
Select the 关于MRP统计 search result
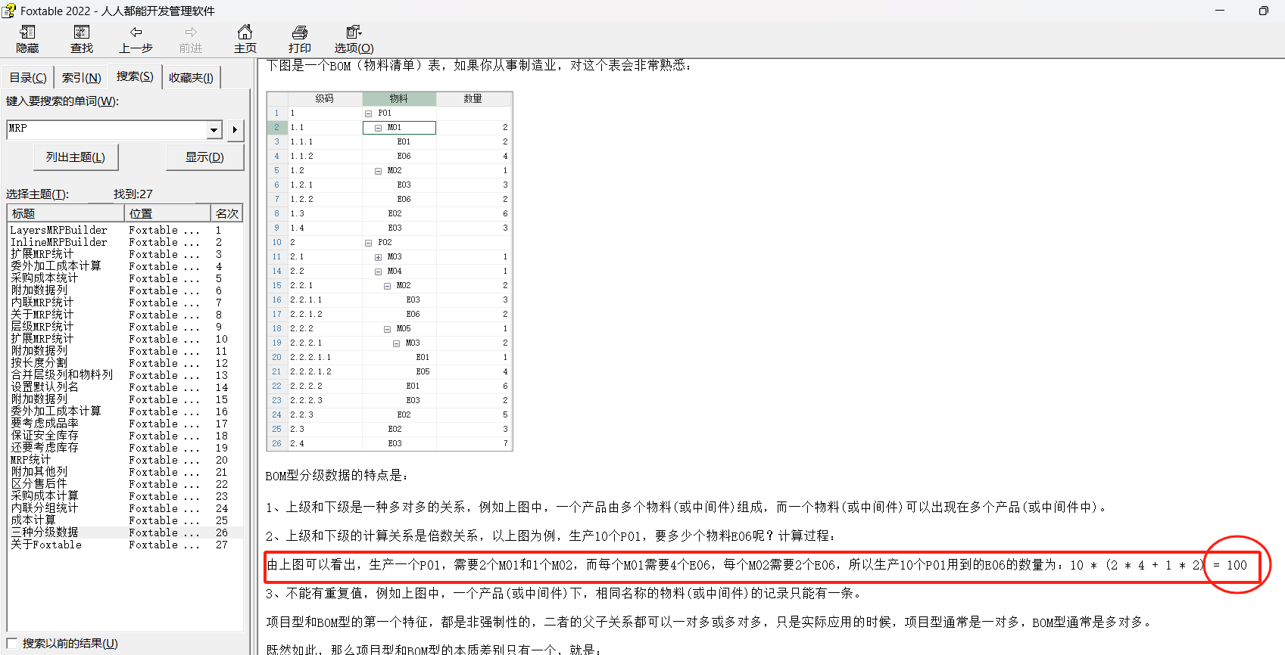pos(42,315)
